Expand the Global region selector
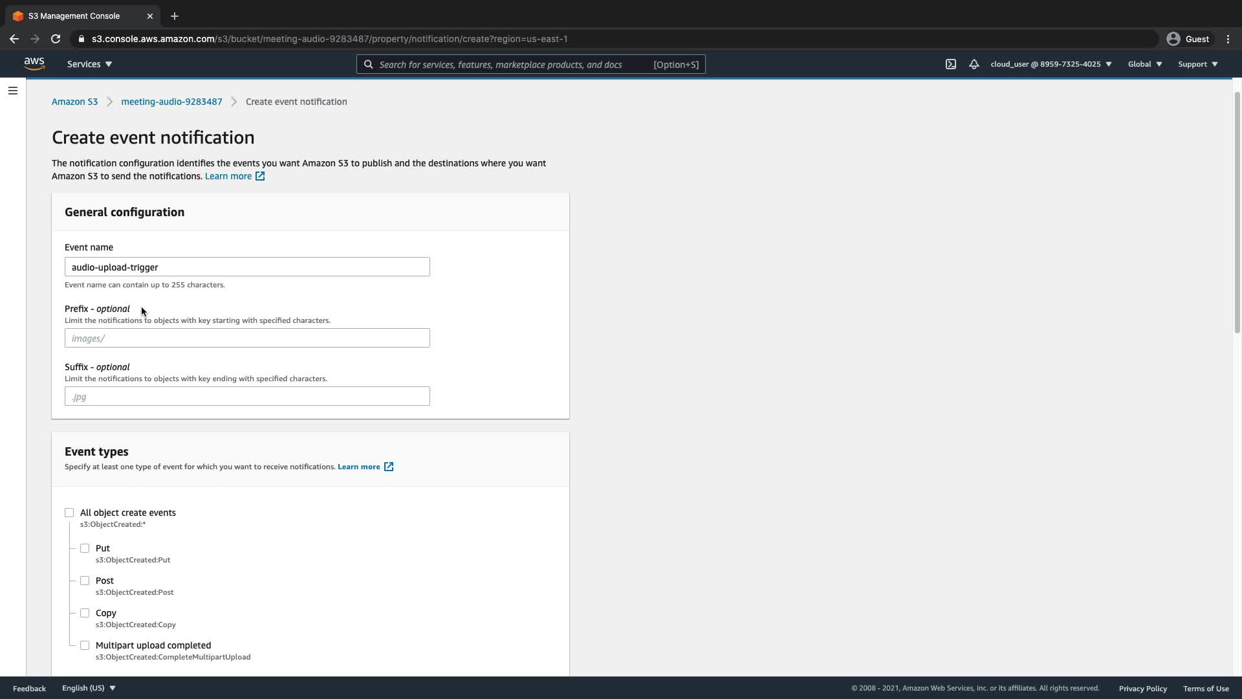 click(x=1144, y=64)
